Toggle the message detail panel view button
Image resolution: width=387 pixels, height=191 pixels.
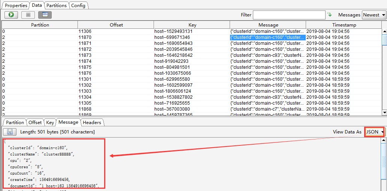[x=45, y=15]
